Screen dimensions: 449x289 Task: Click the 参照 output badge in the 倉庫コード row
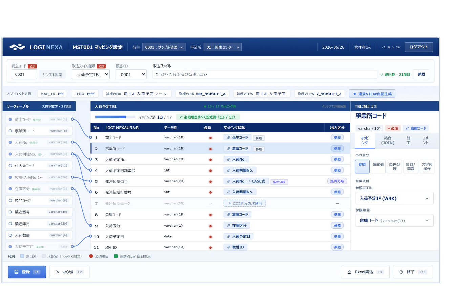tap(337, 214)
